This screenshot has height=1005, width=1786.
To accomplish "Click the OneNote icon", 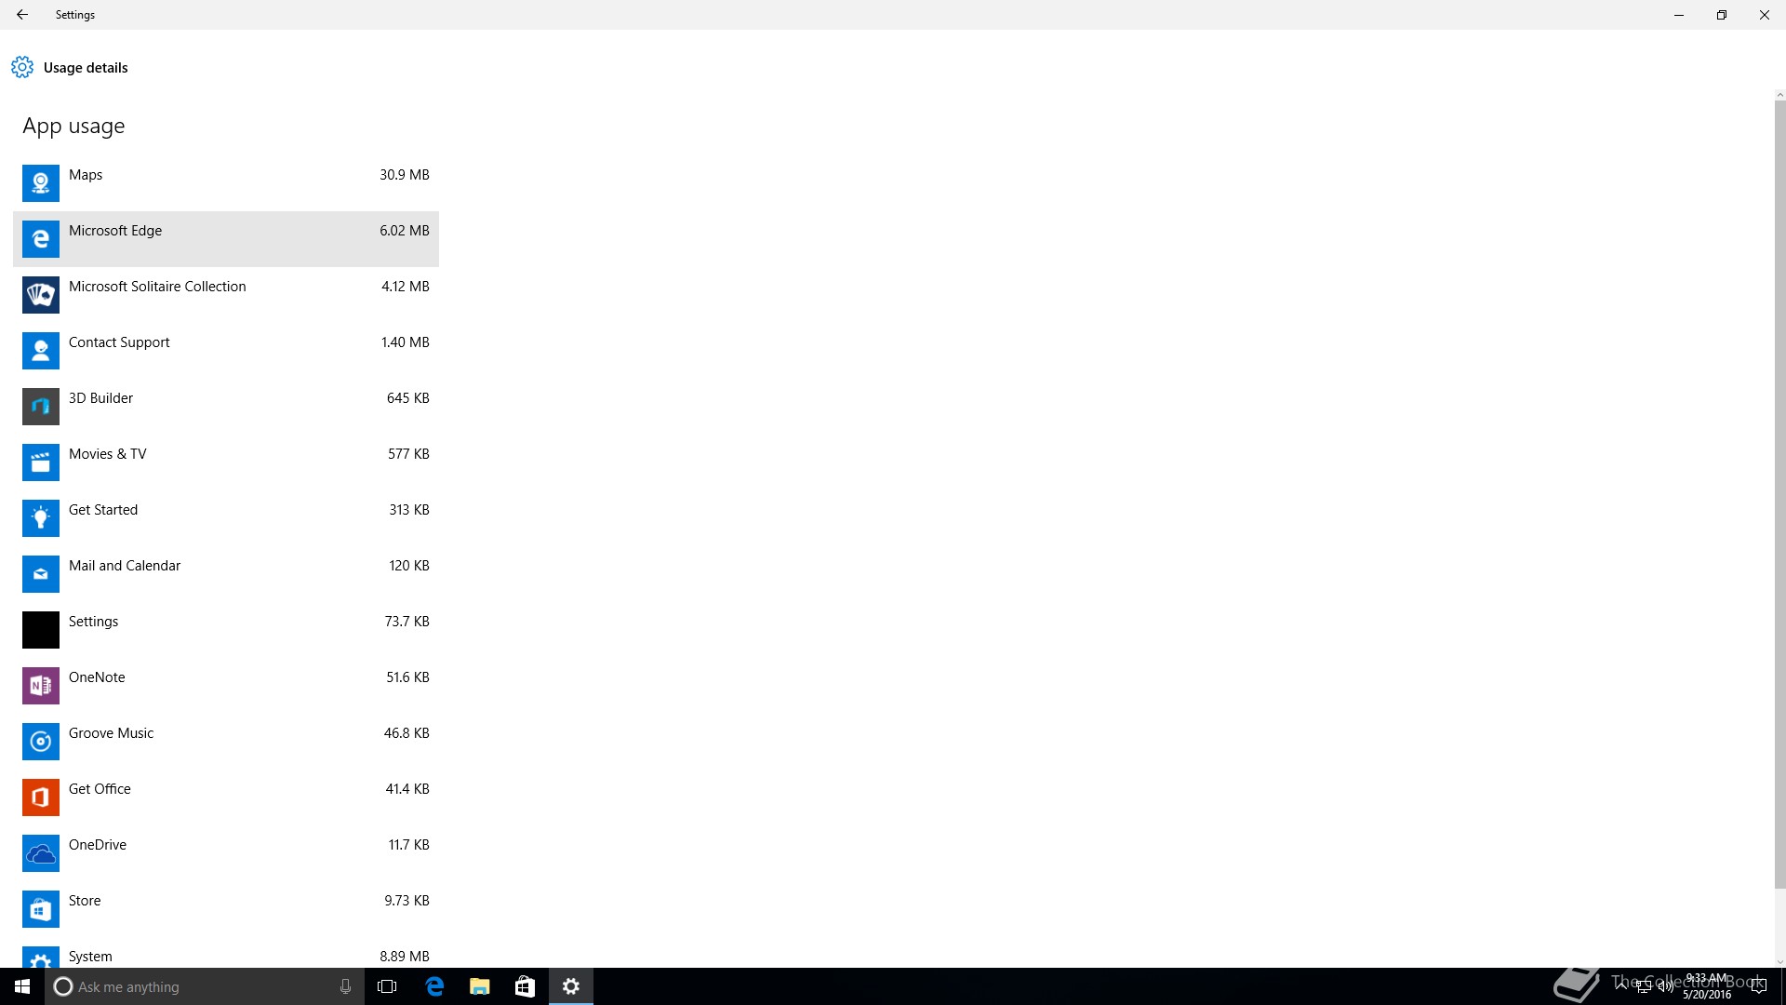I will click(x=41, y=686).
